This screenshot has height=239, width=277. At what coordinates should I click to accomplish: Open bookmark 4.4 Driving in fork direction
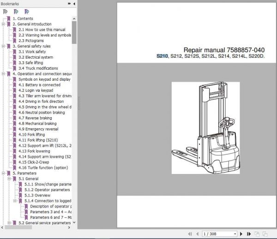pyautogui.click(x=41, y=102)
